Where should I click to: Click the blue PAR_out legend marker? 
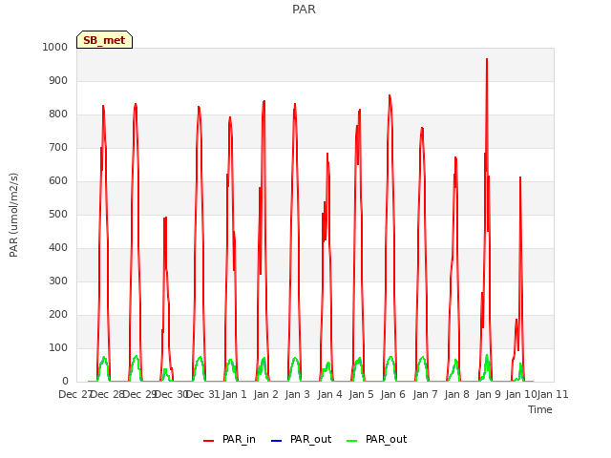276,441
